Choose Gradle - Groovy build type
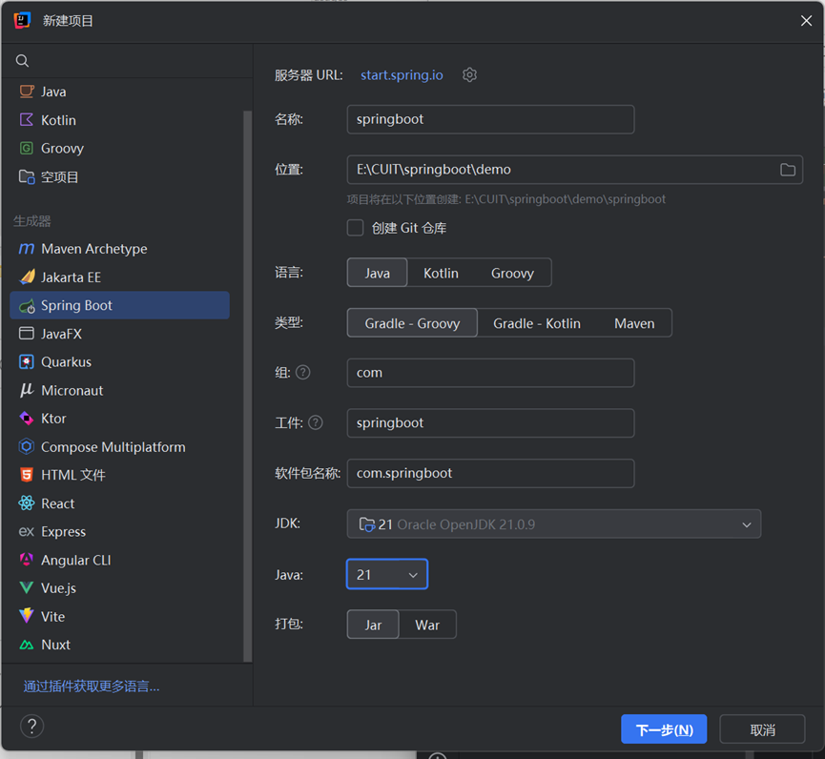 click(x=412, y=323)
